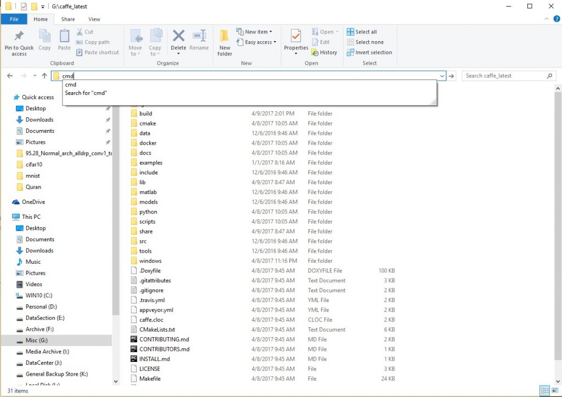
Task: Create a New folder from ribbon
Action: tap(224, 42)
